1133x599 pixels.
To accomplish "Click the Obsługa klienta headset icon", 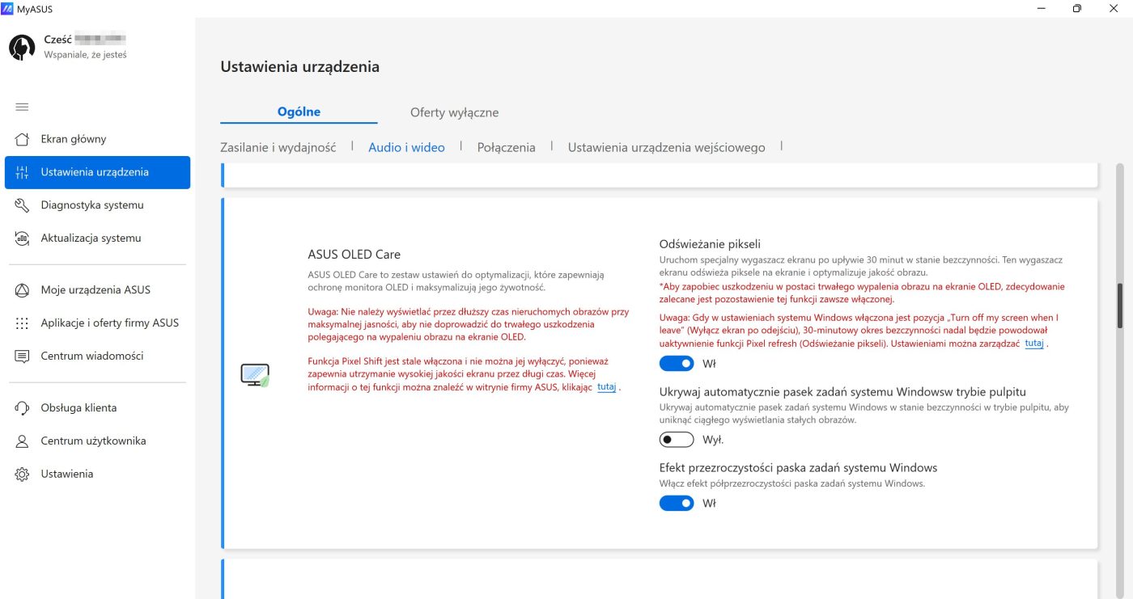I will 22,408.
